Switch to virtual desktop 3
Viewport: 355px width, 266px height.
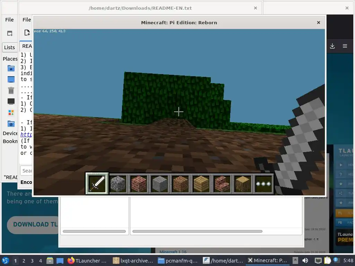click(x=32, y=260)
